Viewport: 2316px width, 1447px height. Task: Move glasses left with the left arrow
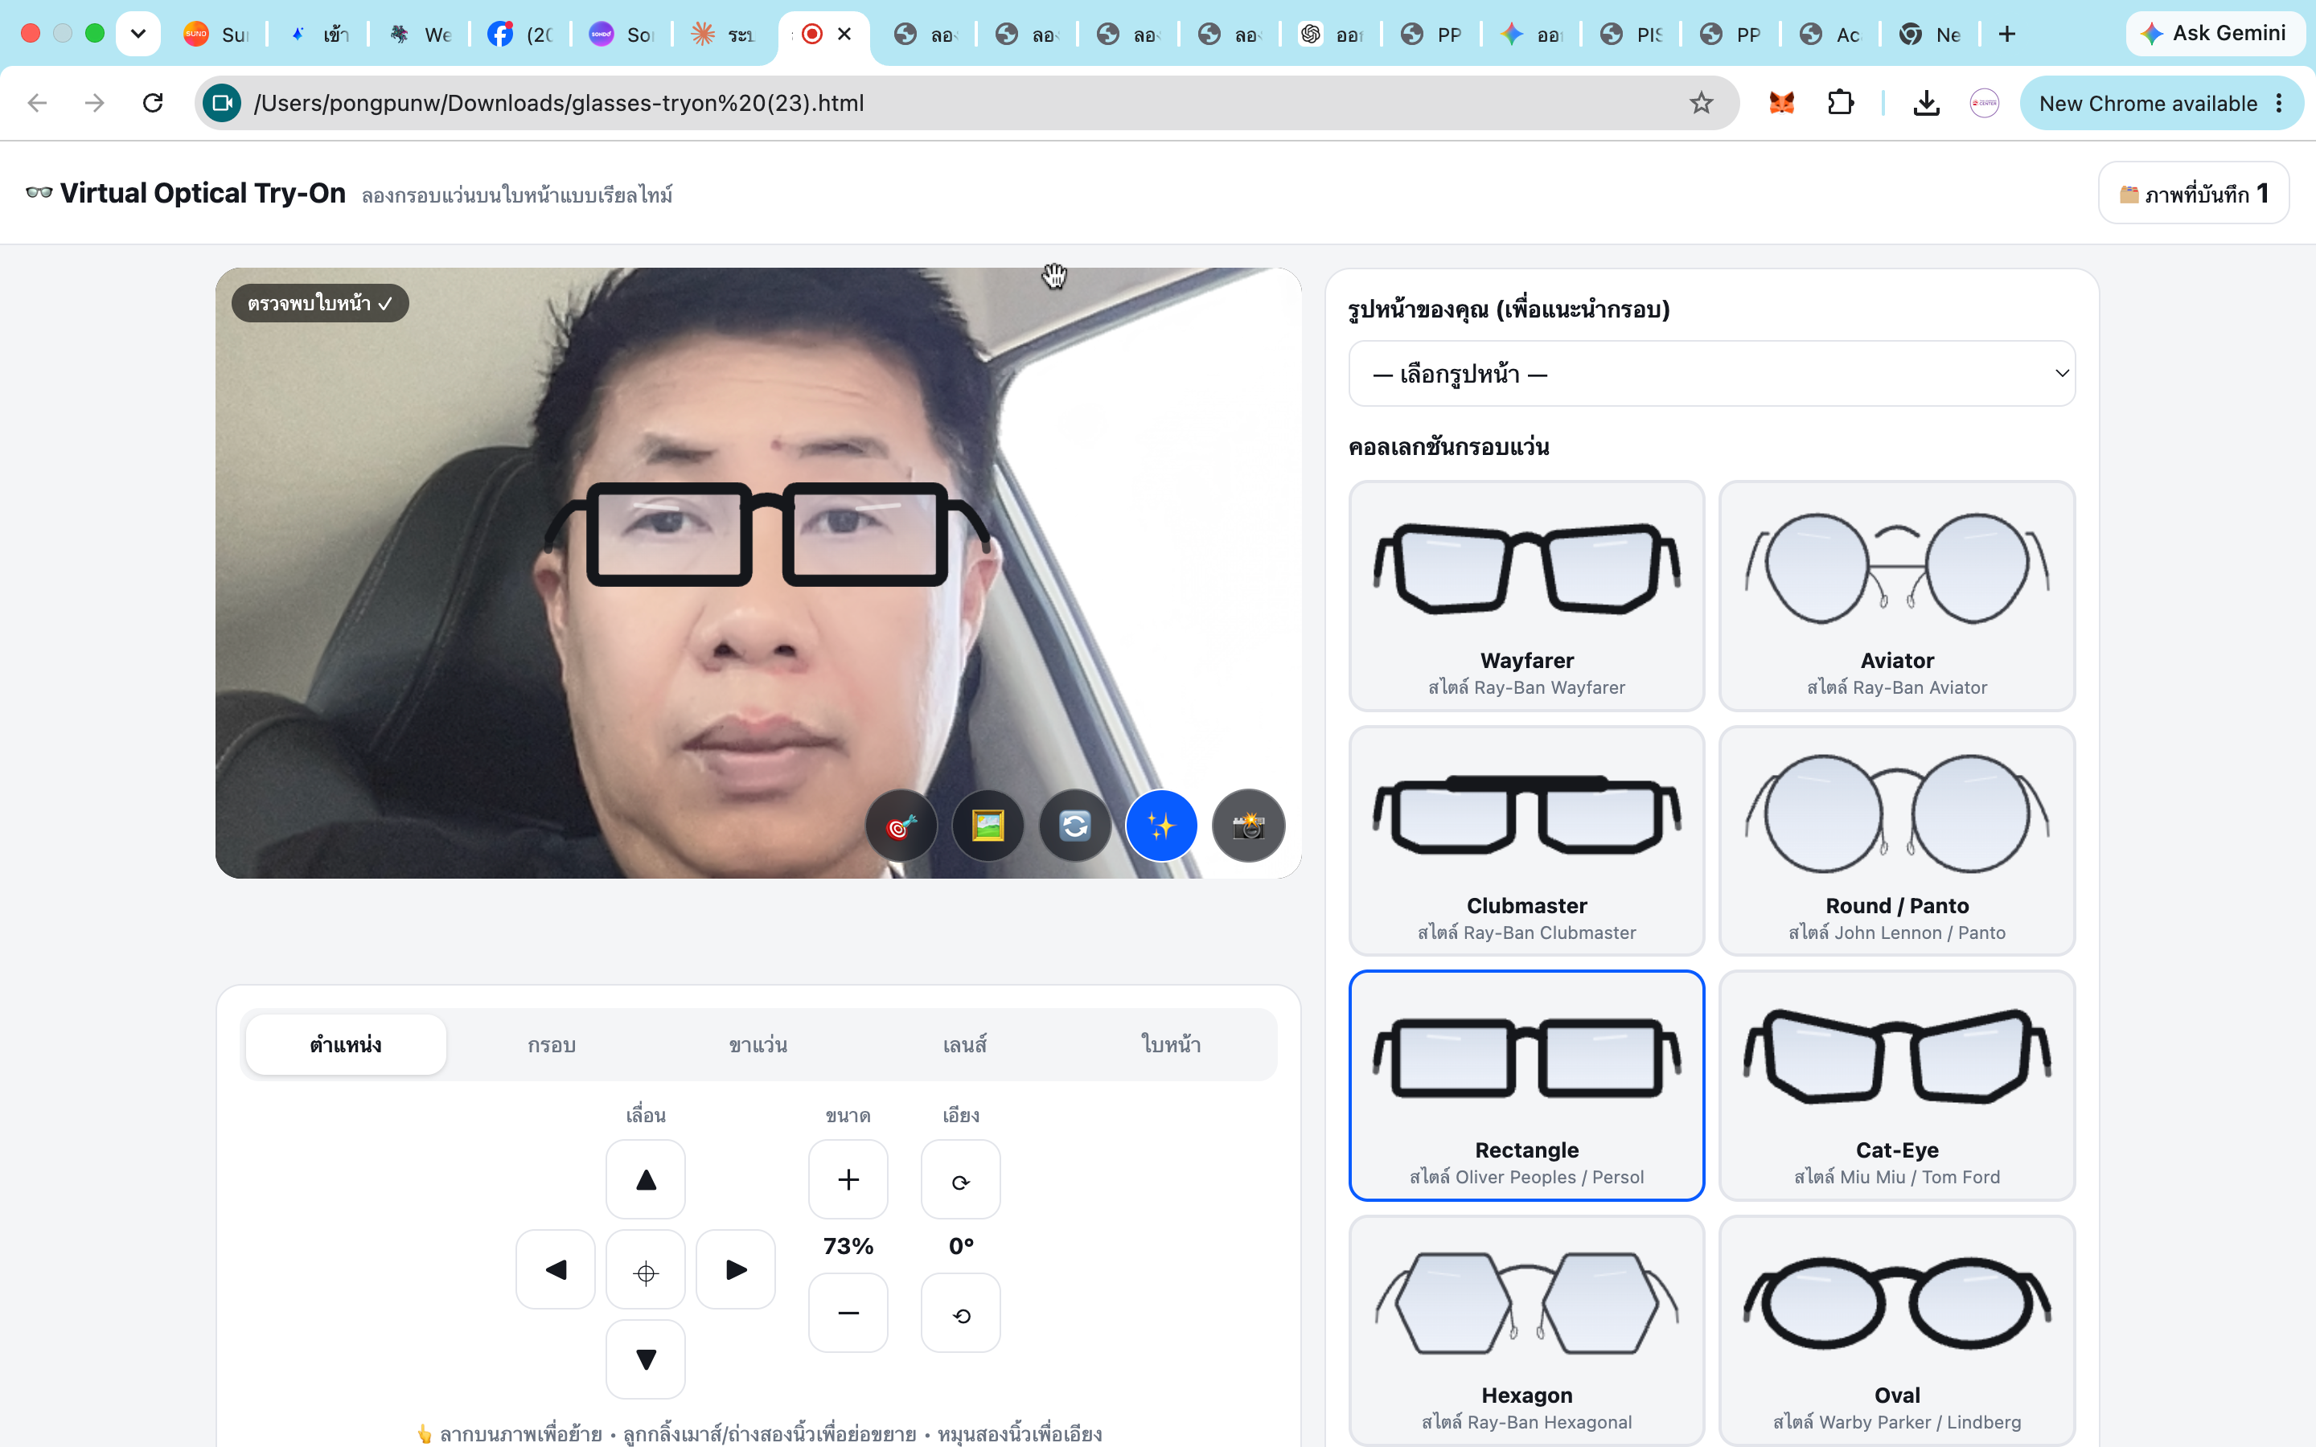coord(556,1269)
